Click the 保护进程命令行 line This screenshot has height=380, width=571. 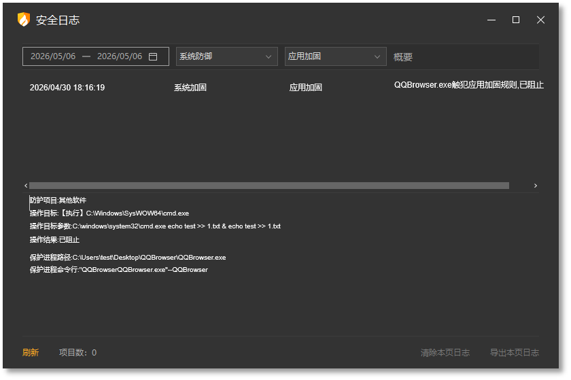tap(119, 270)
